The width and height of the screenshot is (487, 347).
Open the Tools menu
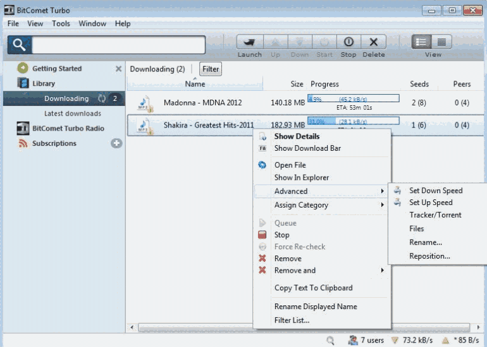[61, 23]
